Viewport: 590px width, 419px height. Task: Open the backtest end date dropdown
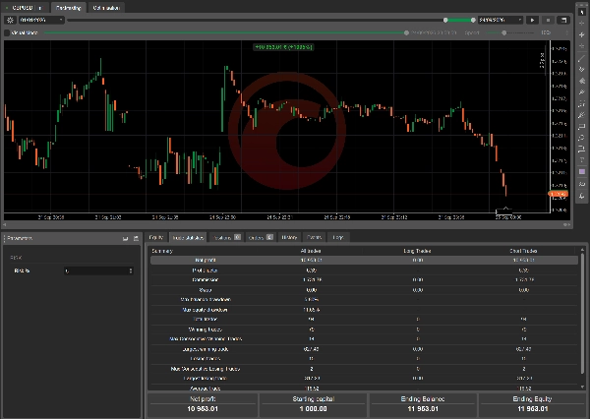click(x=501, y=20)
